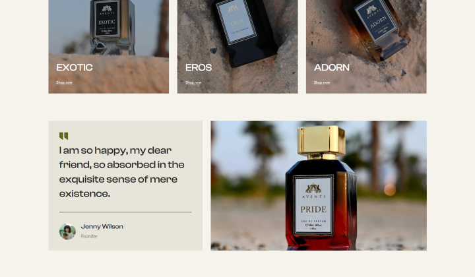Open the EROS perfume title

click(199, 67)
